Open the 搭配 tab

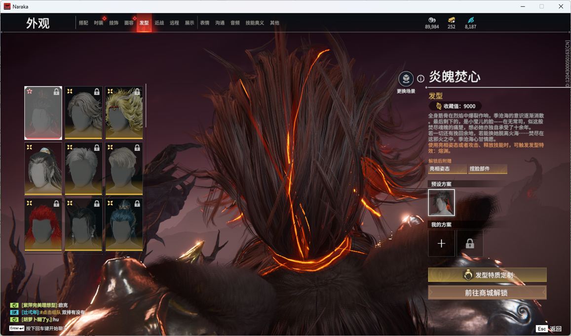(83, 23)
